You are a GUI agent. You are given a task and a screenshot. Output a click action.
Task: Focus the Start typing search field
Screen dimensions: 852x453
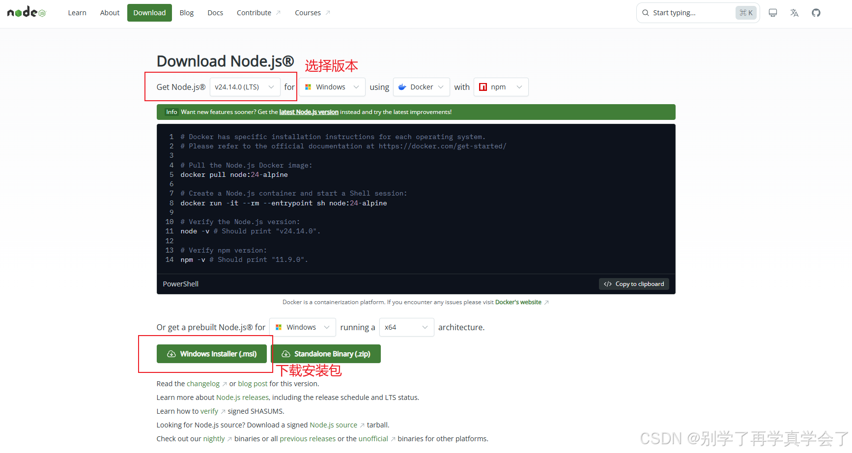pyautogui.click(x=698, y=13)
